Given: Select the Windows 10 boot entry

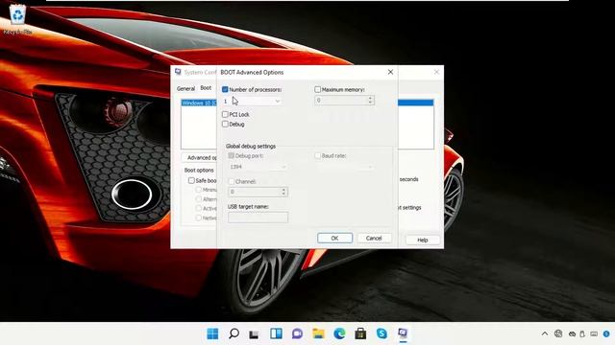Looking at the screenshot, I should [199, 103].
